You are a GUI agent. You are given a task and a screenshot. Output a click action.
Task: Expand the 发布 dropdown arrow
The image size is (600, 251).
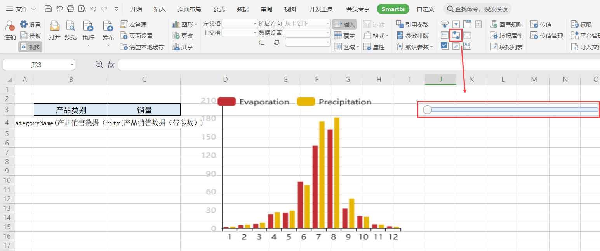[108, 45]
